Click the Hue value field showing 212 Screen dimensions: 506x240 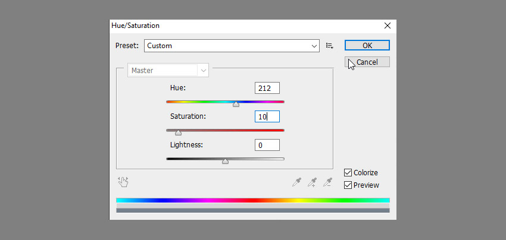point(267,88)
